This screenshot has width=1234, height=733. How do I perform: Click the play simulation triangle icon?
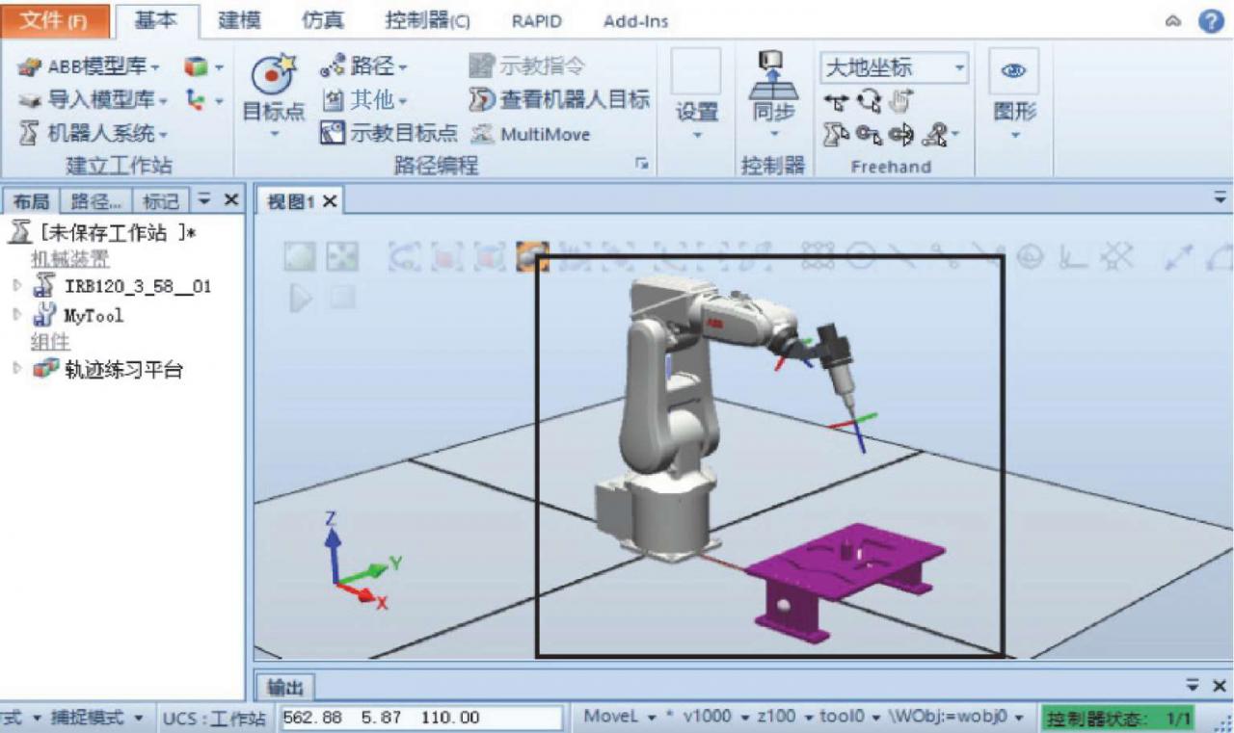click(301, 299)
